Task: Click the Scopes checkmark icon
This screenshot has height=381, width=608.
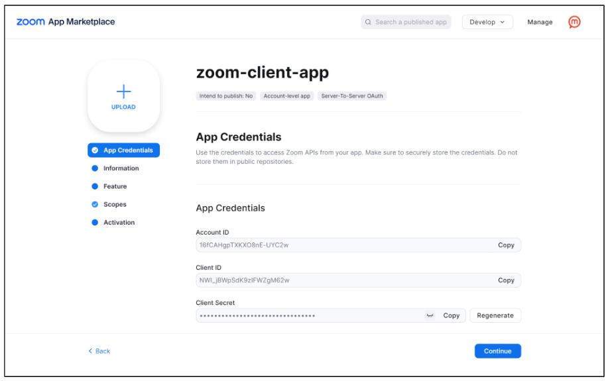Action: (x=95, y=204)
